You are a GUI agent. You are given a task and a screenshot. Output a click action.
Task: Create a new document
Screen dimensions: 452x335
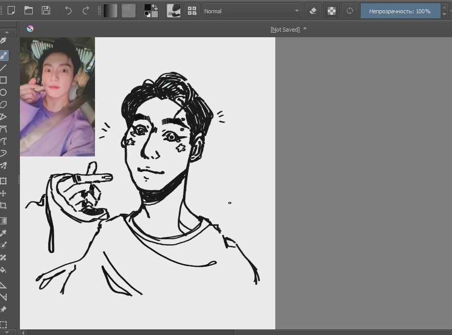tap(11, 11)
